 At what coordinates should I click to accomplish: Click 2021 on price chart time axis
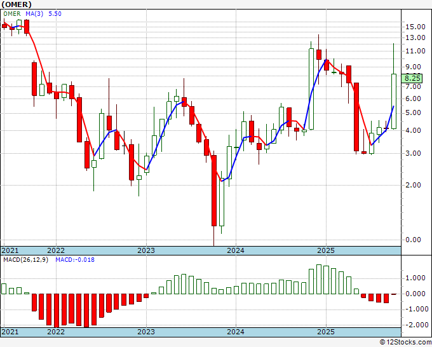pyautogui.click(x=10, y=250)
